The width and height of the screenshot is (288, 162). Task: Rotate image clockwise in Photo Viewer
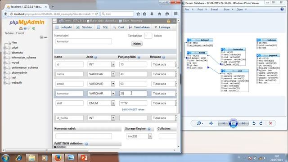[x=261, y=123]
